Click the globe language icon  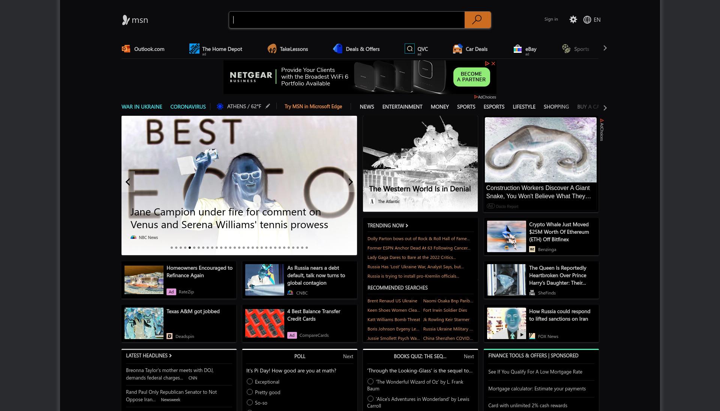[587, 19]
